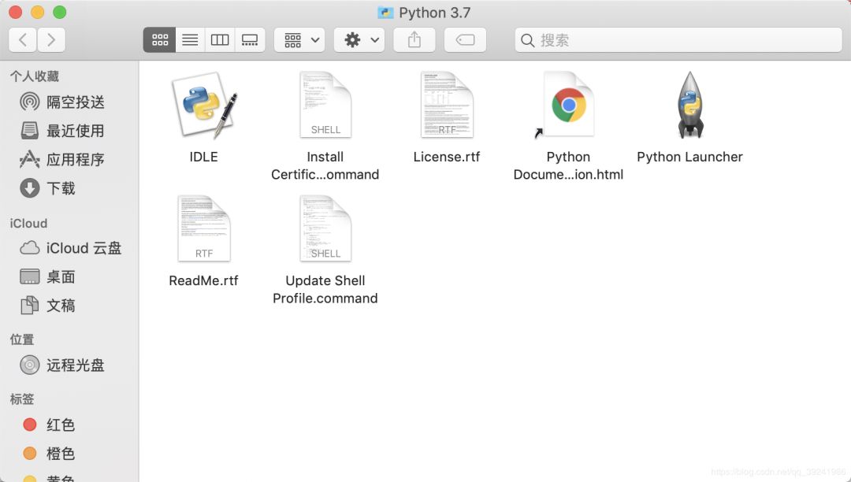Click the Python 3.7 folder title icon
This screenshot has height=482, width=851.
[385, 13]
